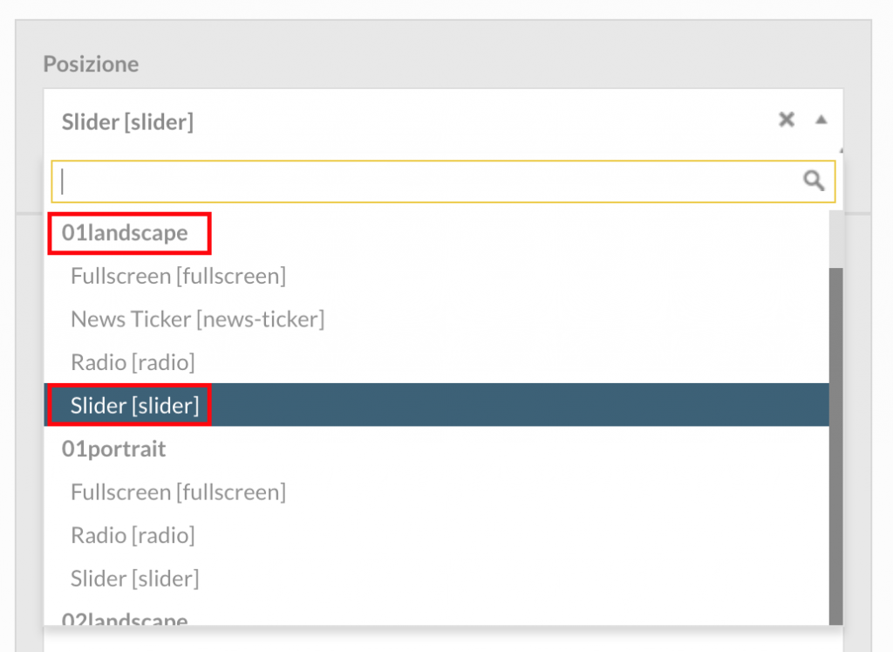893x652 pixels.
Task: Click the magnifier search icon
Action: [814, 181]
